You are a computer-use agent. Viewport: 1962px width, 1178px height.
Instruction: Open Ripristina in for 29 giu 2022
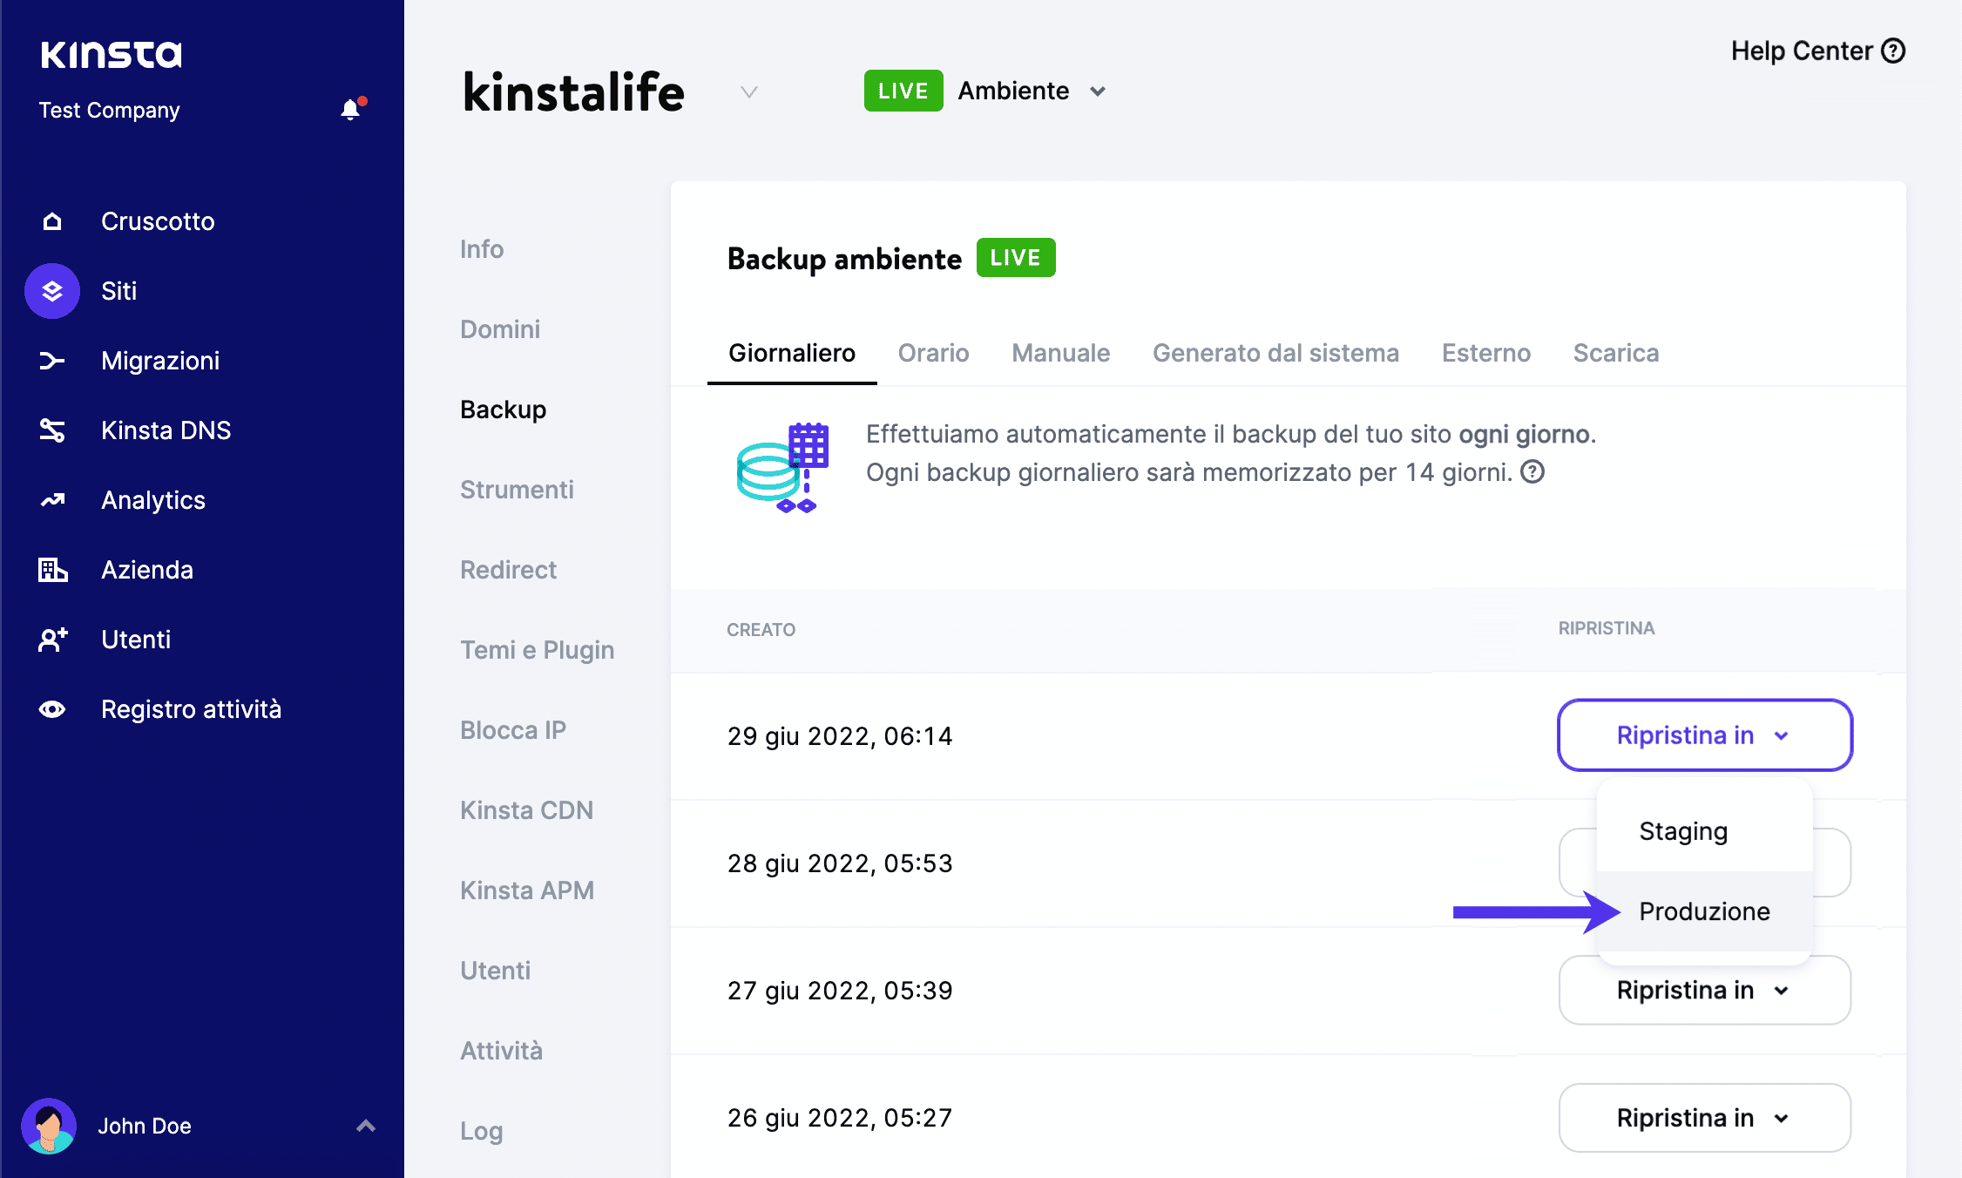click(1705, 735)
